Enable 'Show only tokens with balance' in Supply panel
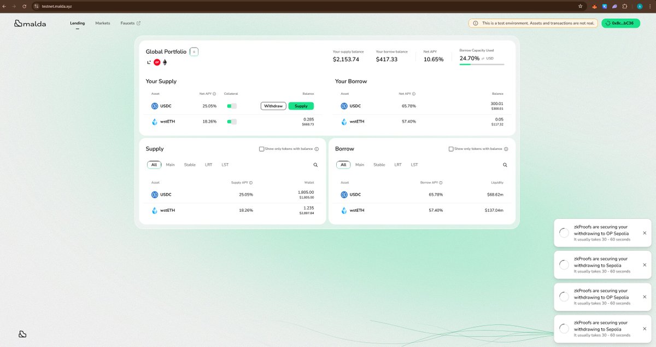Viewport: 656px width, 347px height. pyautogui.click(x=261, y=149)
